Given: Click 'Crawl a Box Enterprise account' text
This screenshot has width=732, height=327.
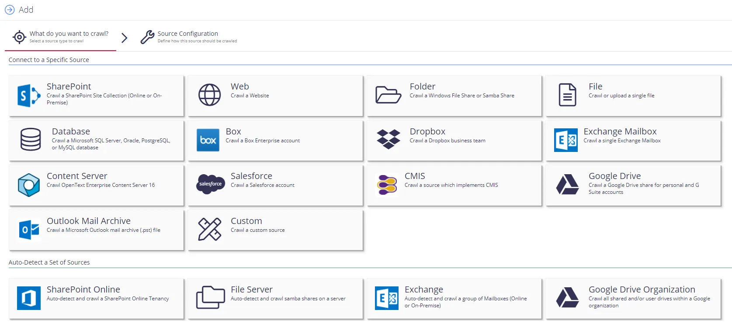Looking at the screenshot, I should point(263,141).
